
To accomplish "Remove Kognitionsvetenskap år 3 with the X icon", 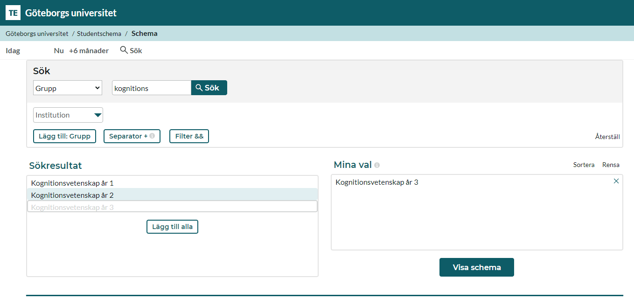I will (616, 181).
